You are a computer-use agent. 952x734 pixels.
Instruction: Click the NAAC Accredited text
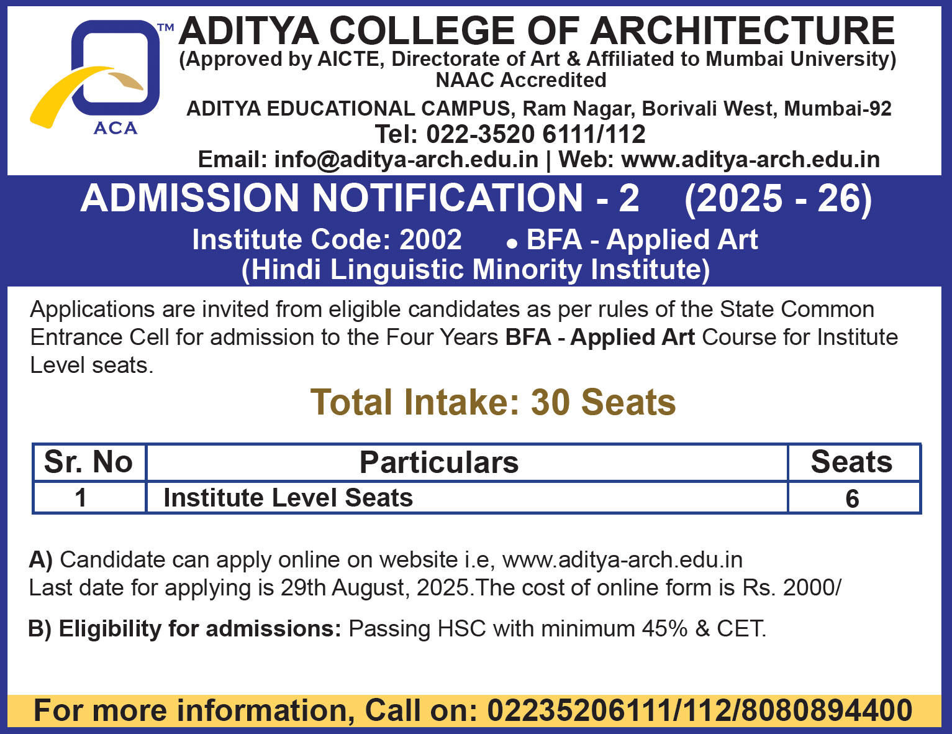[x=521, y=80]
